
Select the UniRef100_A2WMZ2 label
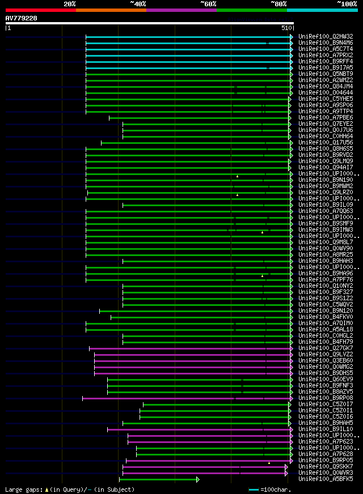click(326, 80)
